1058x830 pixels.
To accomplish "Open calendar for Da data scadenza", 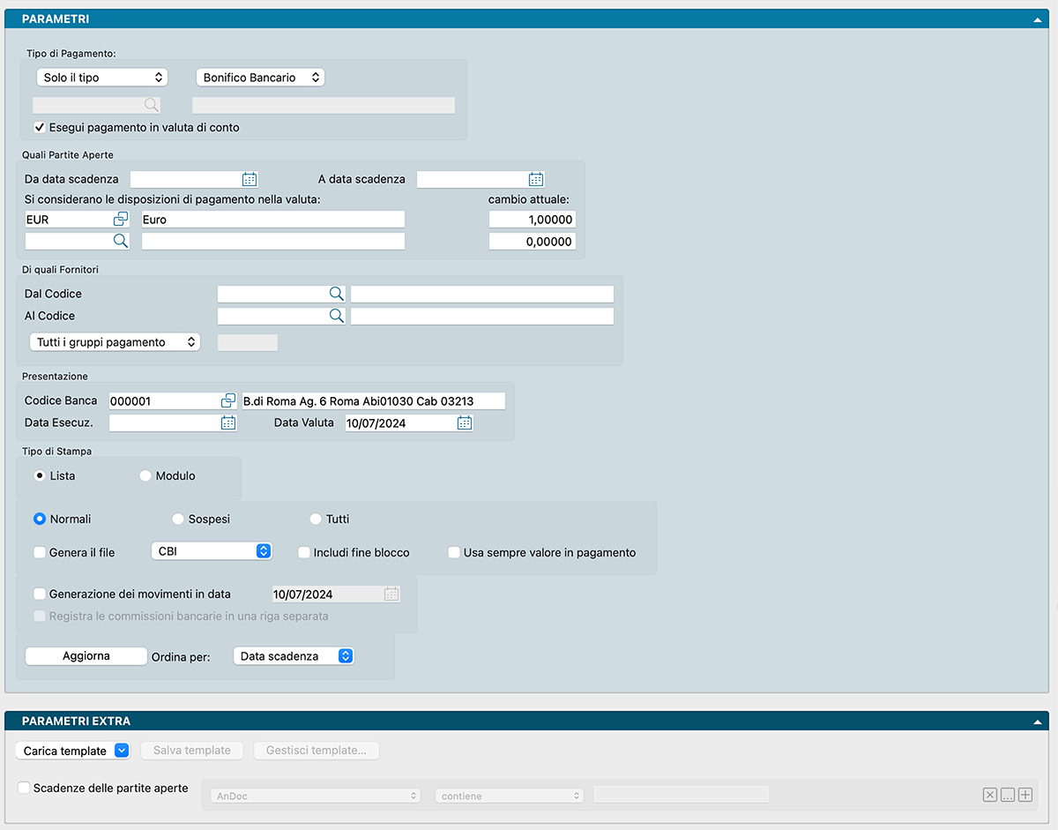I will (x=250, y=179).
